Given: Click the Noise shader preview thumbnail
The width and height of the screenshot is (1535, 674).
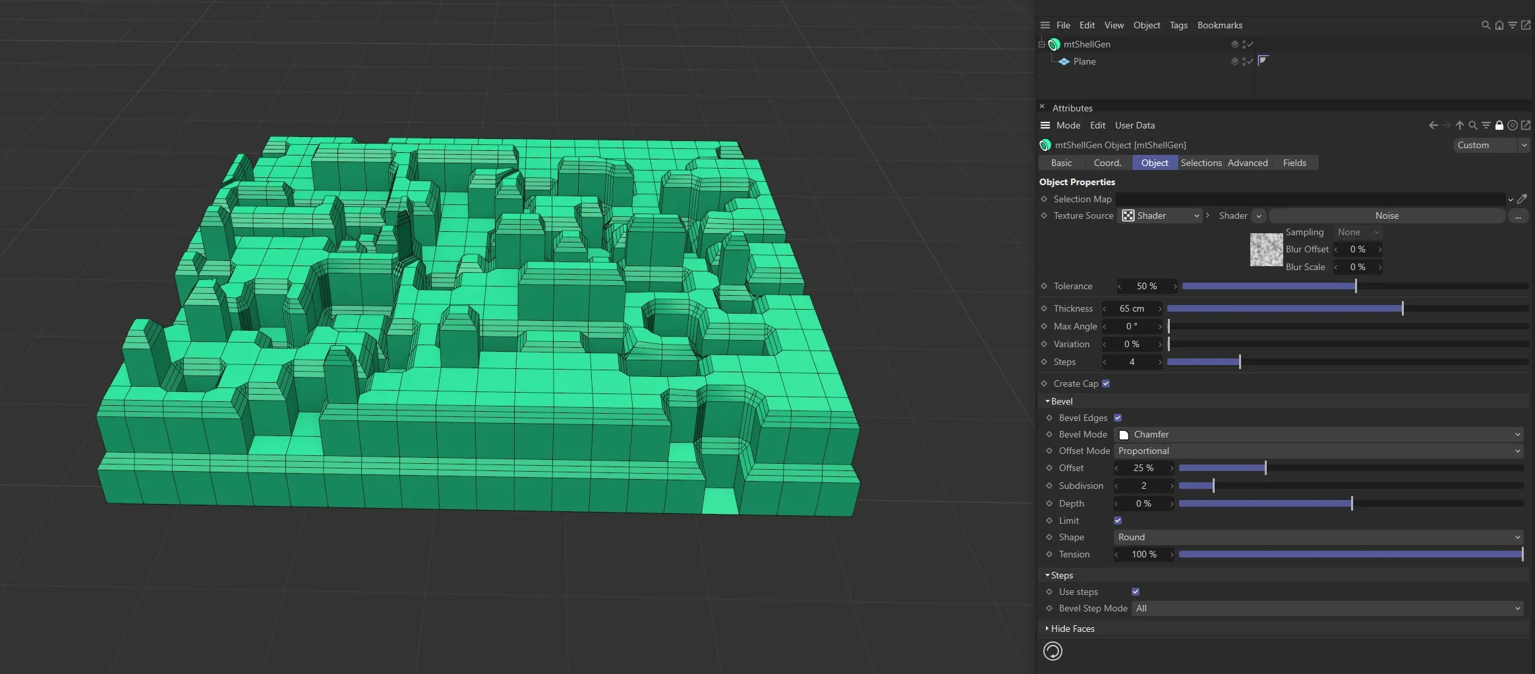Looking at the screenshot, I should tap(1266, 250).
